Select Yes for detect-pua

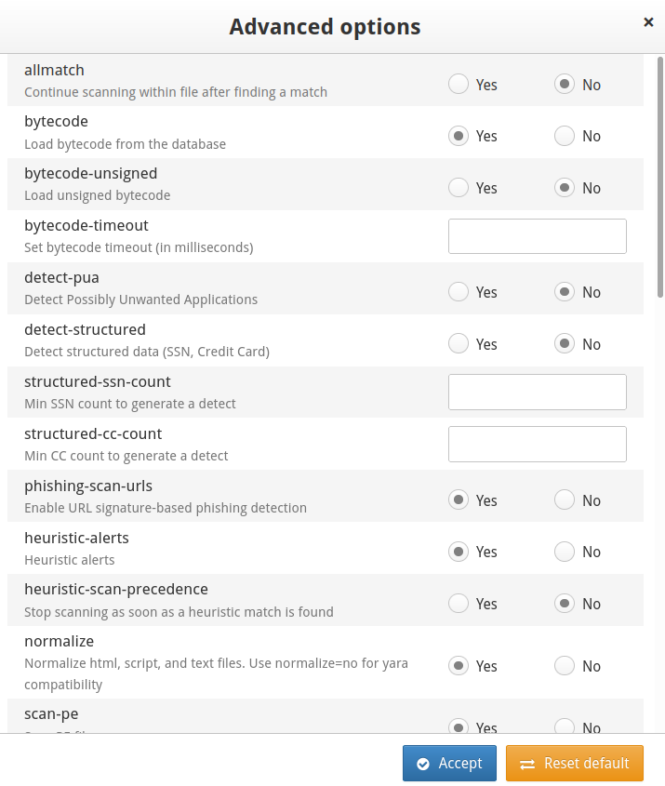459,292
